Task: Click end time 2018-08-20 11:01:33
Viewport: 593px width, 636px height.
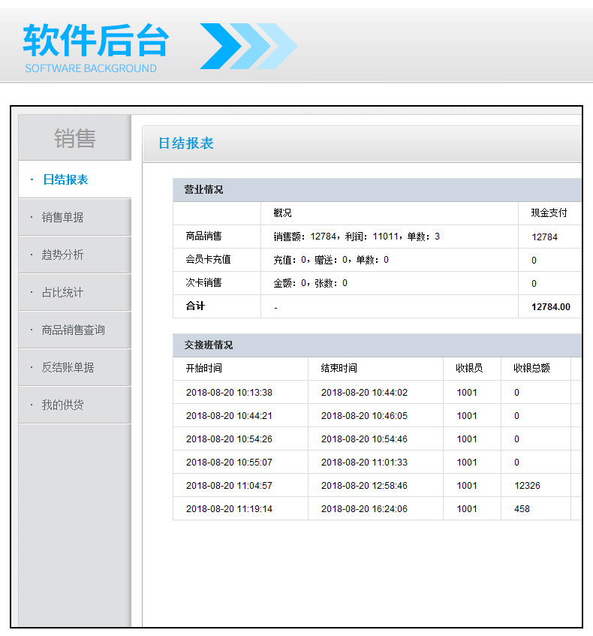Action: point(364,462)
